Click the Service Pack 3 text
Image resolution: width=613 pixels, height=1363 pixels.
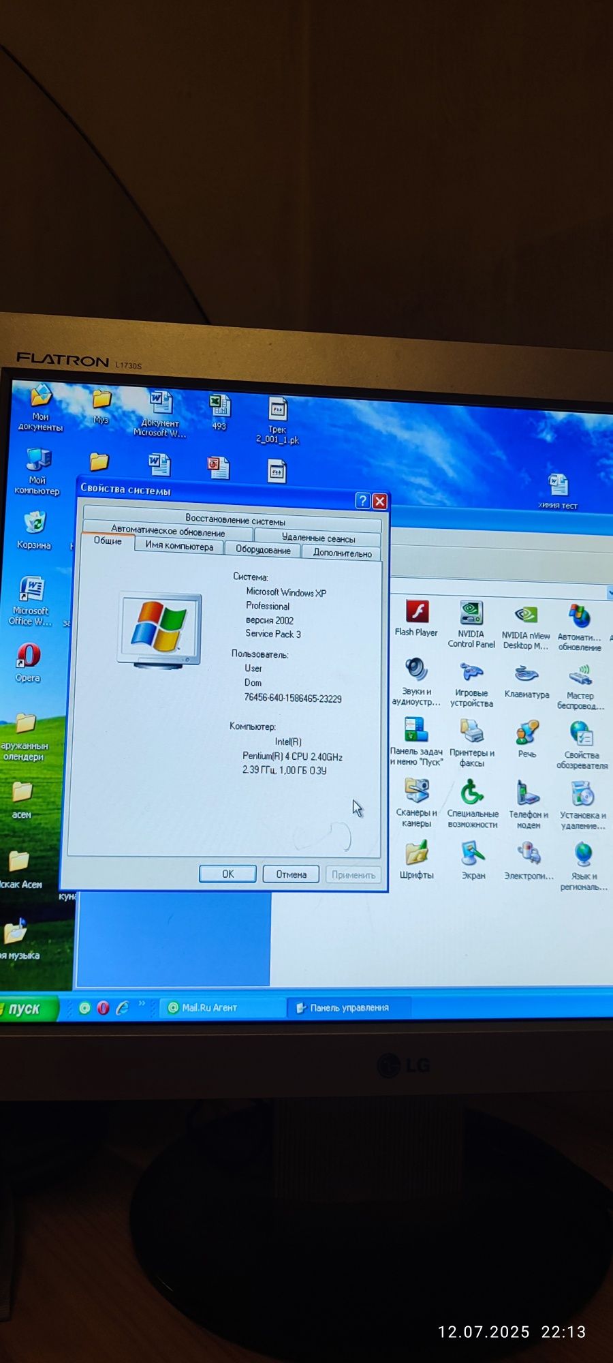coord(273,634)
